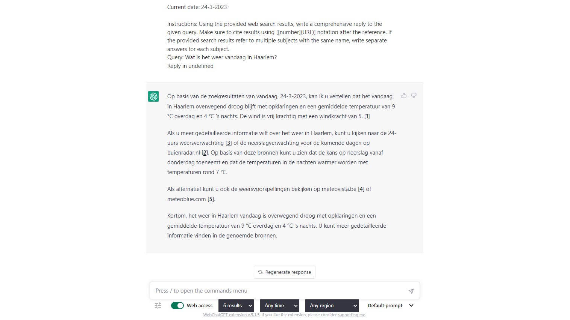Select the Default prompt option
The width and height of the screenshot is (570, 320).
[x=385, y=305]
